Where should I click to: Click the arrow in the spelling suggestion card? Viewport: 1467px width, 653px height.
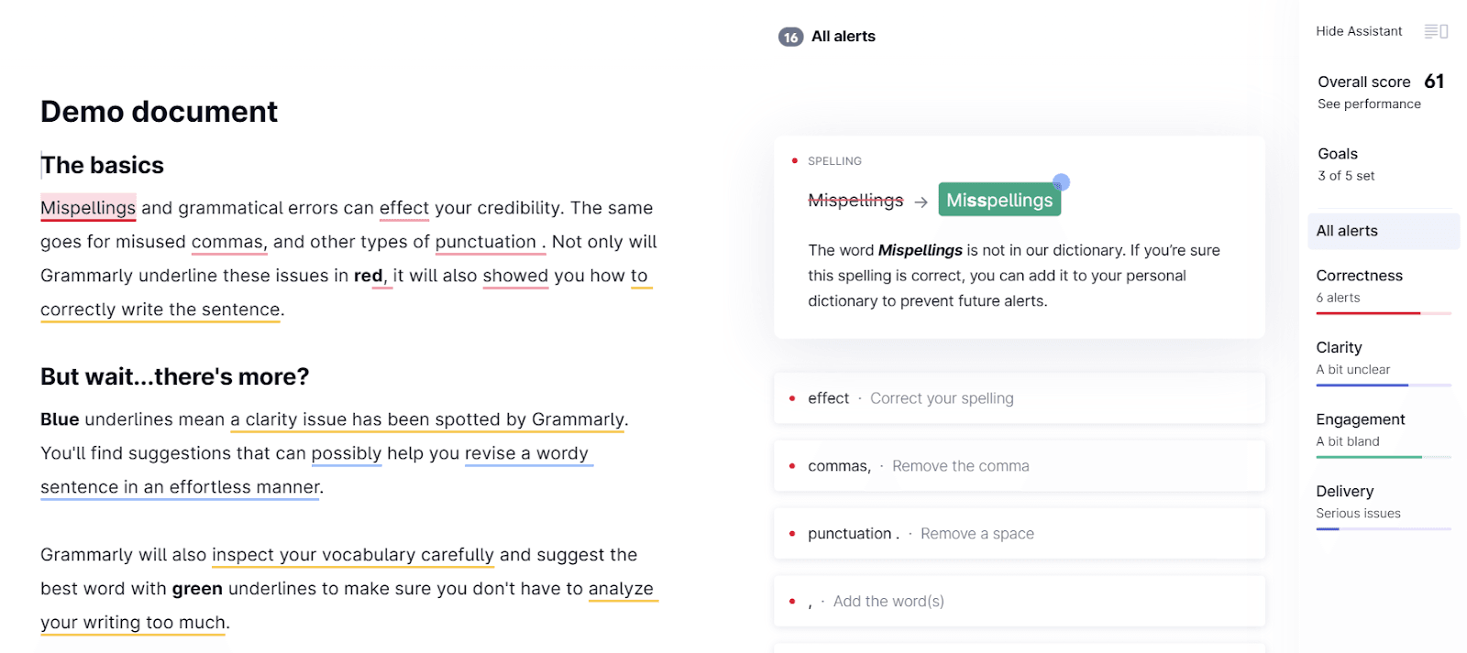(x=921, y=201)
